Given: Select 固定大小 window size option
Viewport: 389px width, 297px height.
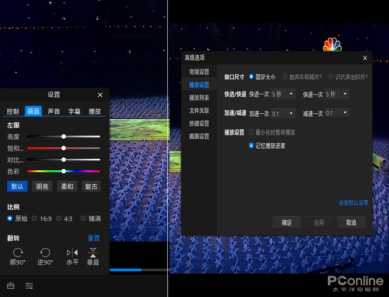Looking at the screenshot, I should click(262, 77).
